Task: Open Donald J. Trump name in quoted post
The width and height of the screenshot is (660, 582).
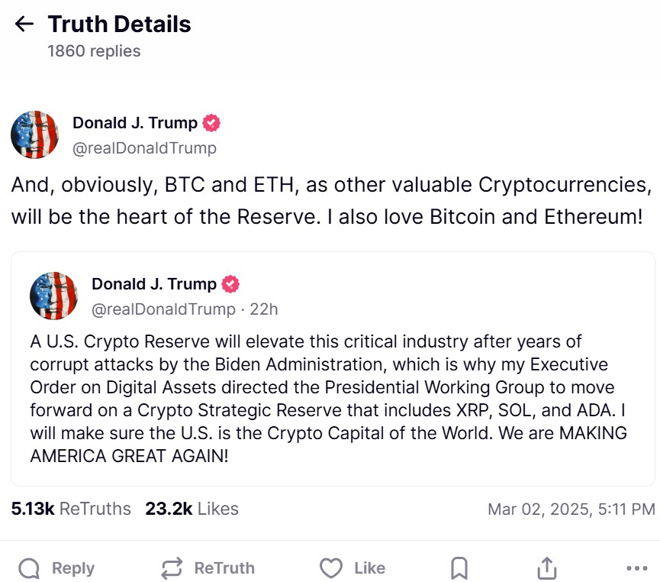Action: pos(154,284)
